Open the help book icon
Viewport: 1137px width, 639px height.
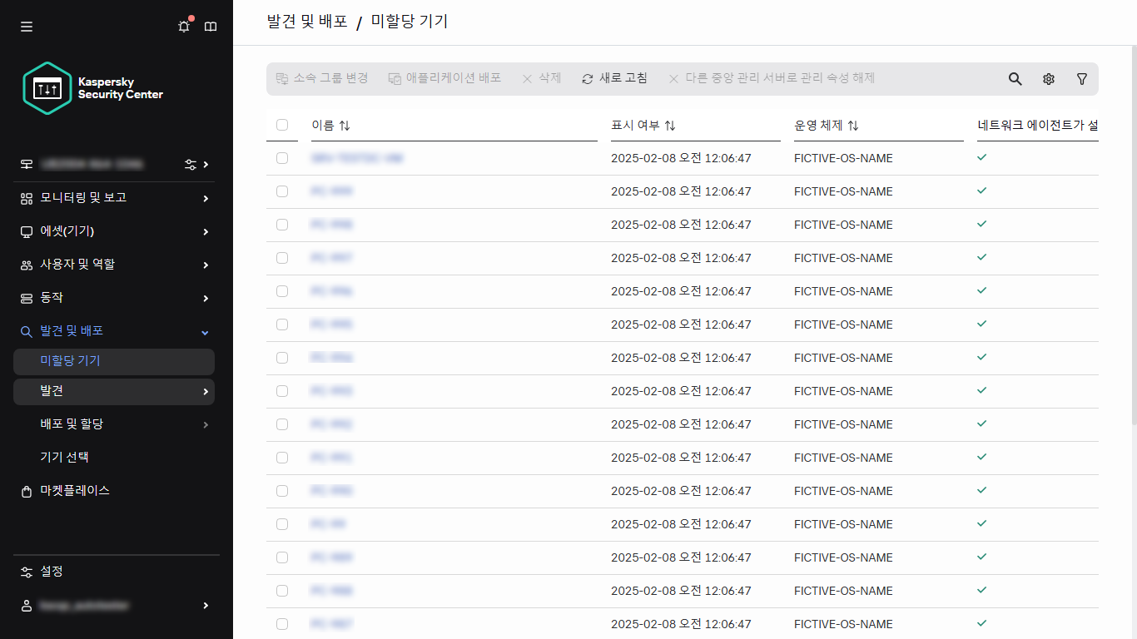coord(211,27)
